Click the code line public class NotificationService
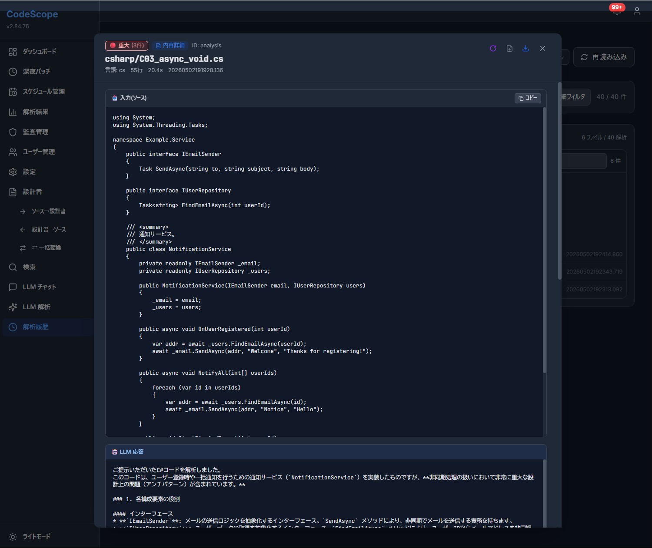Viewport: 652px width, 548px height. point(179,249)
